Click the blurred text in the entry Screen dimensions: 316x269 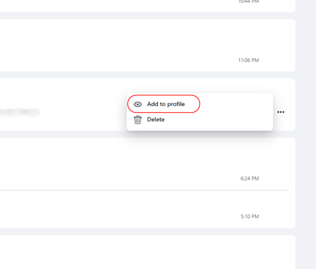click(19, 112)
